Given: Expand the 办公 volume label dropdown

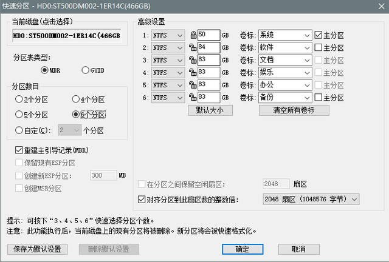Looking at the screenshot, I should coord(307,86).
